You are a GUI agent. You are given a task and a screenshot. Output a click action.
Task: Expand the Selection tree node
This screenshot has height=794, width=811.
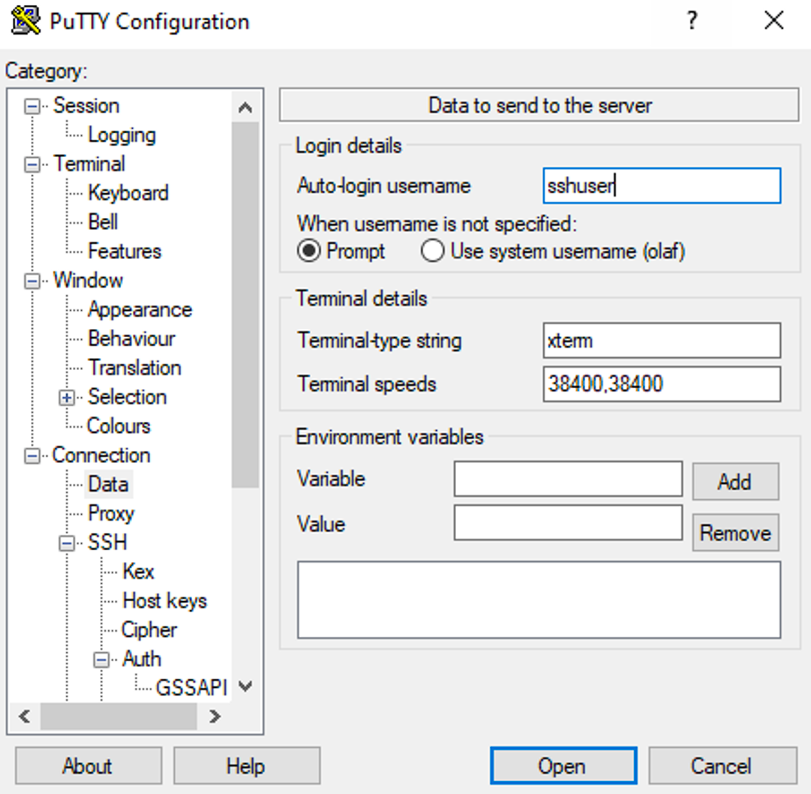67,398
